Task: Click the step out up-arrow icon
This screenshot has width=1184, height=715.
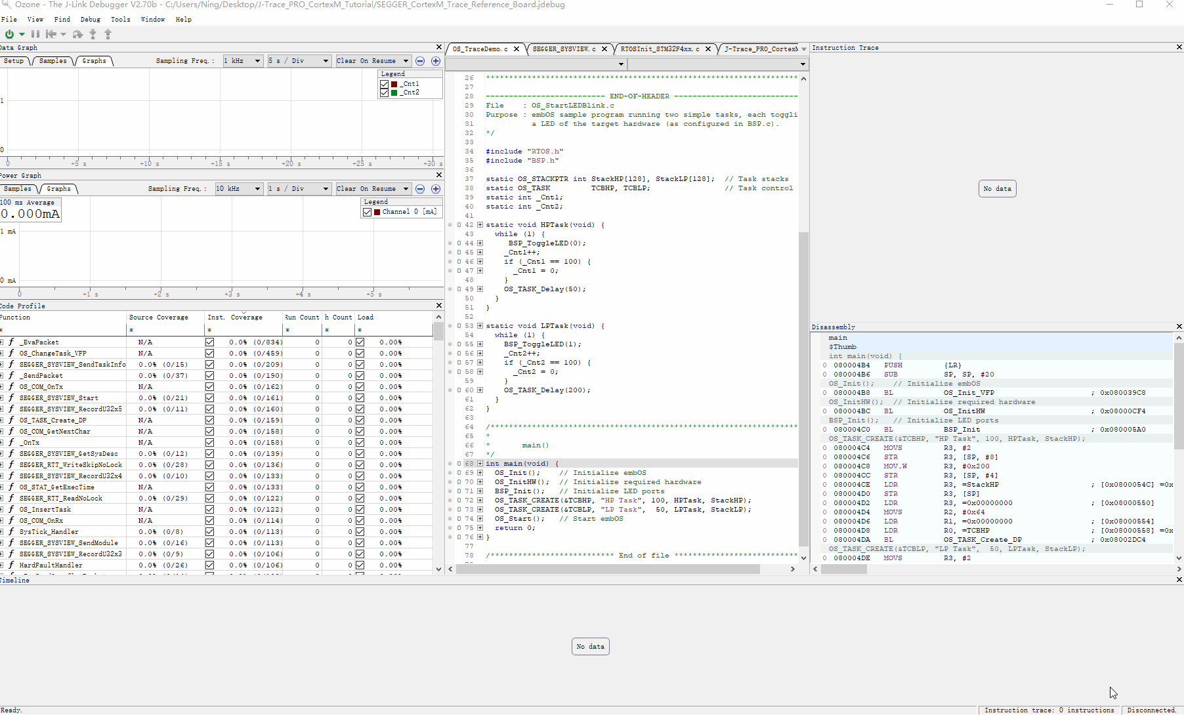Action: click(x=108, y=34)
